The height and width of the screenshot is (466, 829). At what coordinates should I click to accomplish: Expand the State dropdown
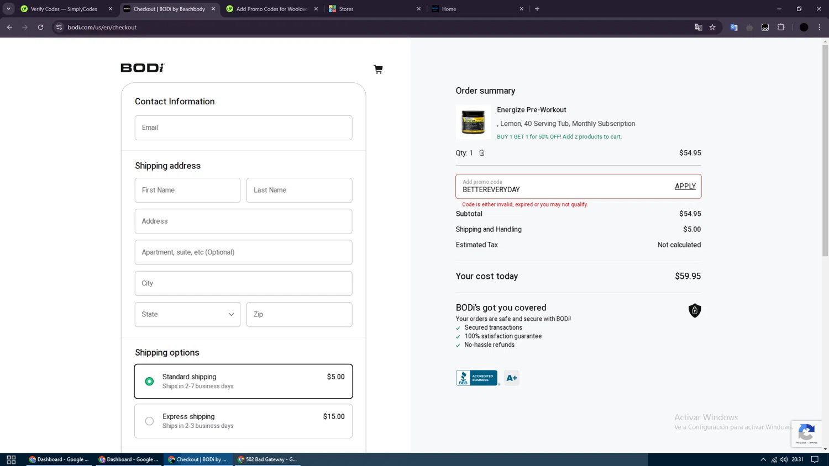click(x=187, y=314)
